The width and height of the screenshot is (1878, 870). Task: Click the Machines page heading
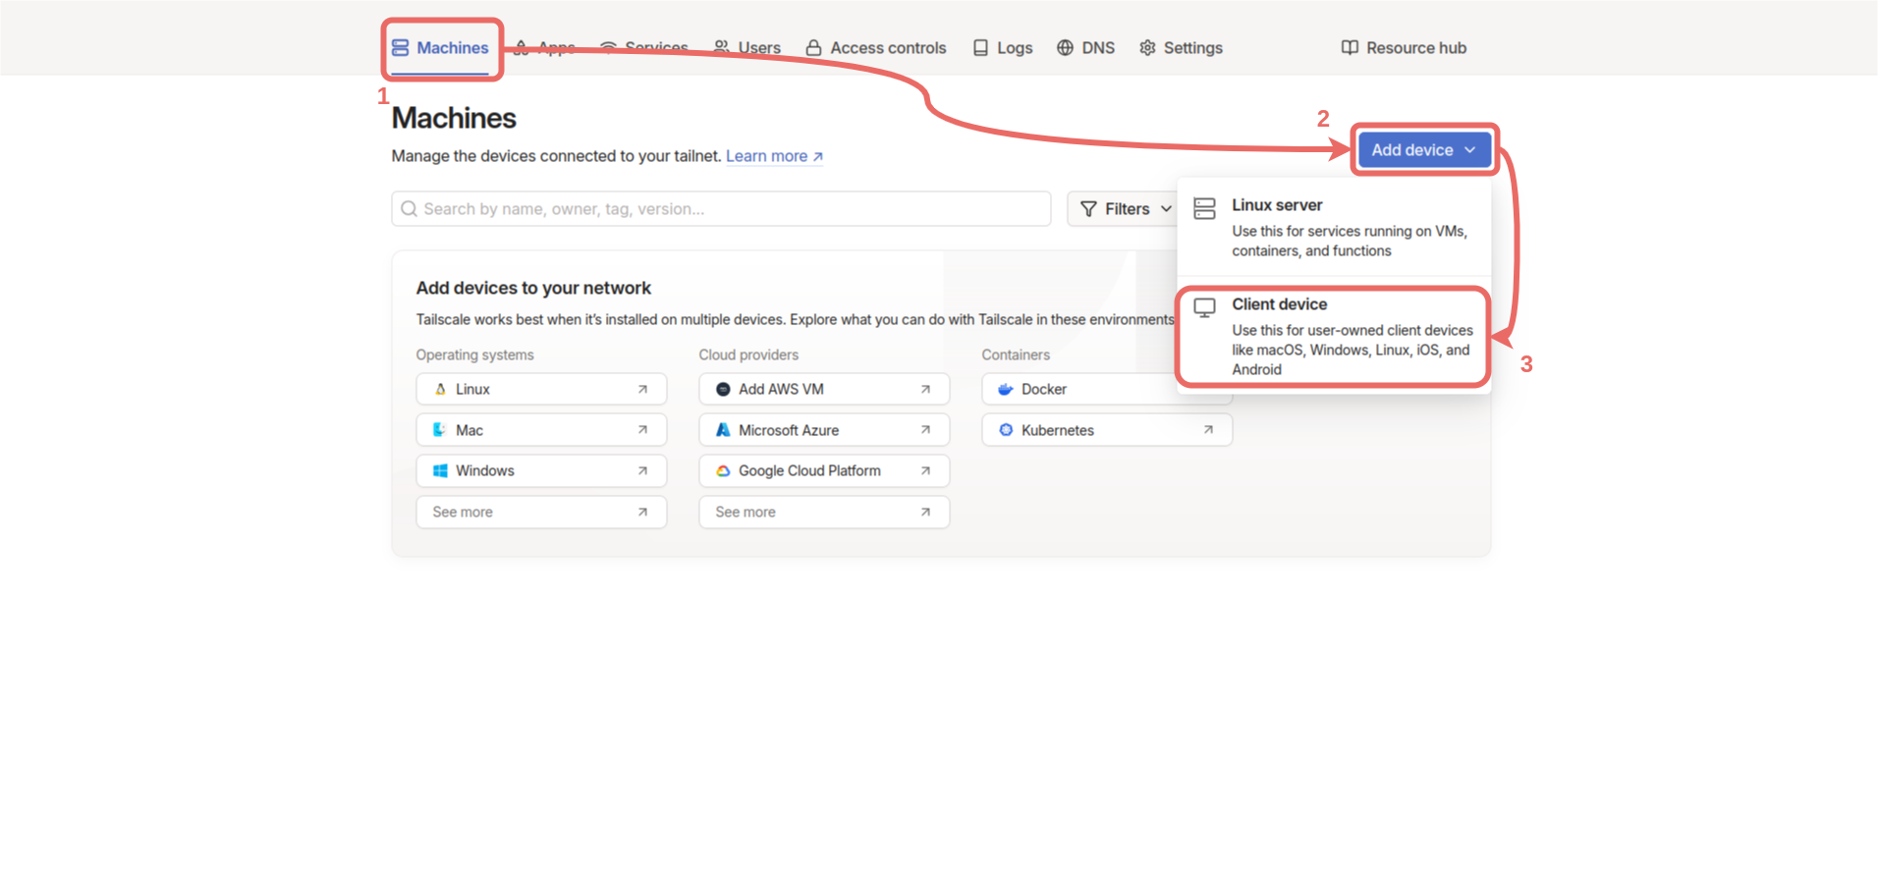click(x=454, y=119)
